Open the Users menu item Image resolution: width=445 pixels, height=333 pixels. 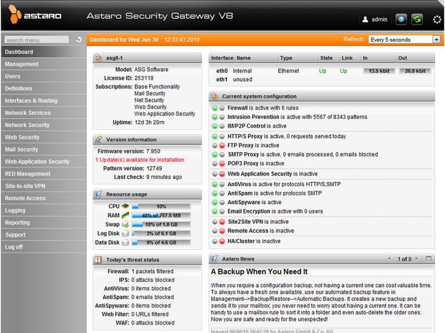tap(44, 77)
